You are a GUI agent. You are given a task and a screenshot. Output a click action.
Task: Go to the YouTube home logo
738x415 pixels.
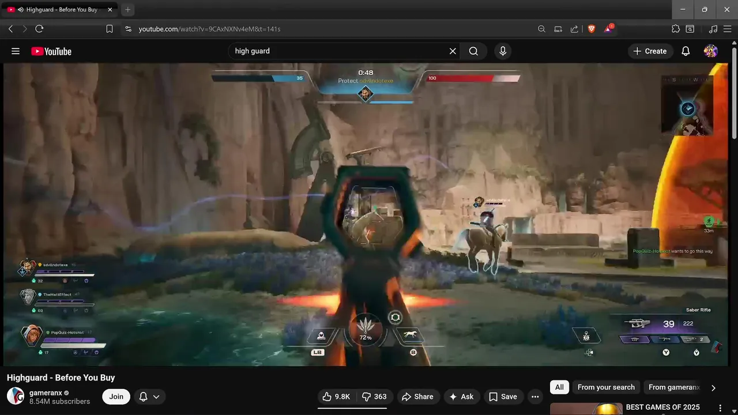coord(51,51)
